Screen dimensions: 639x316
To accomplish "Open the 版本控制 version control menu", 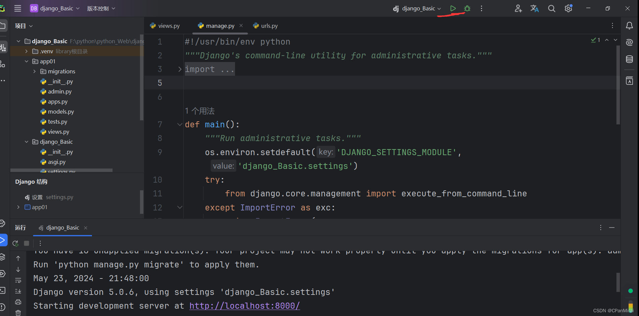I will tap(101, 8).
